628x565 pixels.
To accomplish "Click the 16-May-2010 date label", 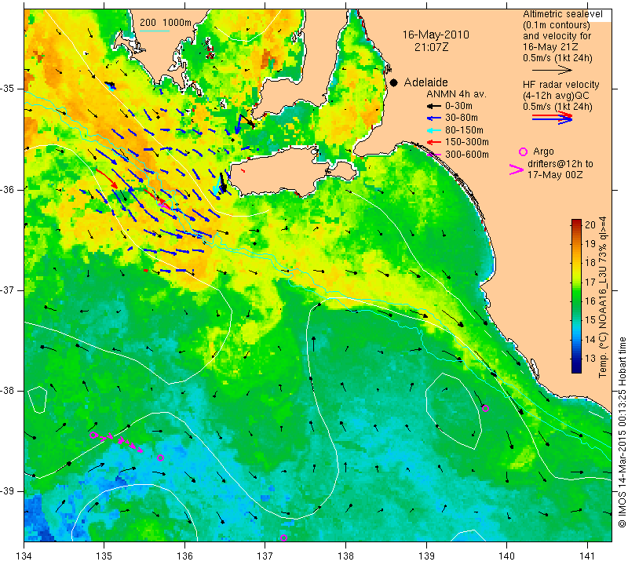I will 436,35.
